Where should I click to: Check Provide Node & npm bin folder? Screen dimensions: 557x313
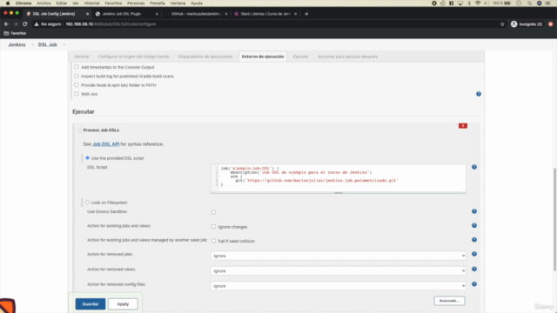(x=77, y=85)
